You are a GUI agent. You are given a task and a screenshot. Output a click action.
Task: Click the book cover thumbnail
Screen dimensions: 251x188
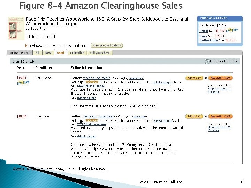coord(15,28)
